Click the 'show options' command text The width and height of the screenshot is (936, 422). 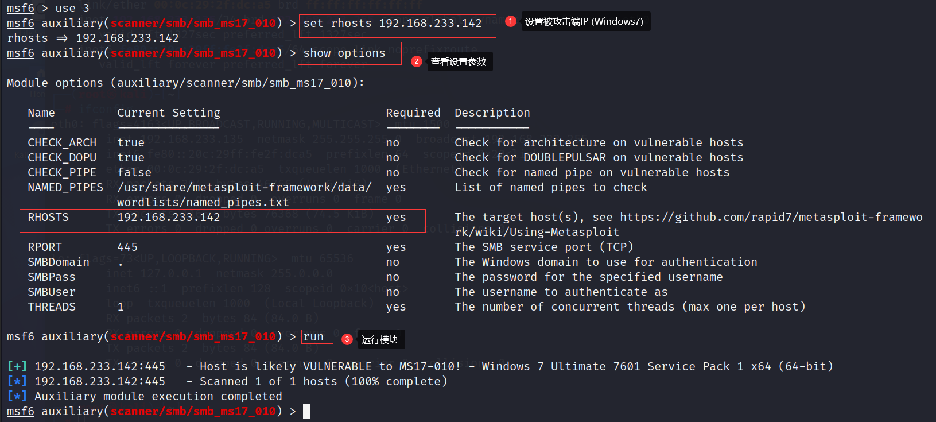[344, 53]
